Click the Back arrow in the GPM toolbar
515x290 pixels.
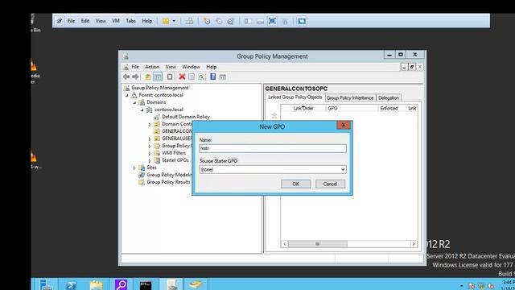[x=126, y=77]
